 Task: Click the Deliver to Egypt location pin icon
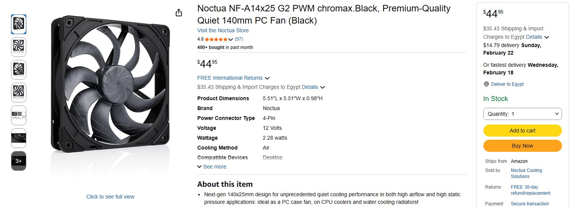point(486,84)
